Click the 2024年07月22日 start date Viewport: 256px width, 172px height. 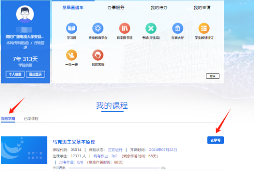pyautogui.click(x=163, y=150)
